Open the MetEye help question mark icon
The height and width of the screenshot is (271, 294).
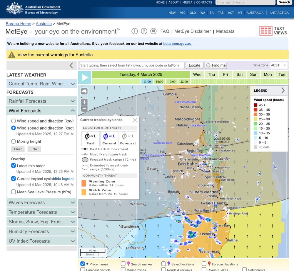tap(144, 31)
